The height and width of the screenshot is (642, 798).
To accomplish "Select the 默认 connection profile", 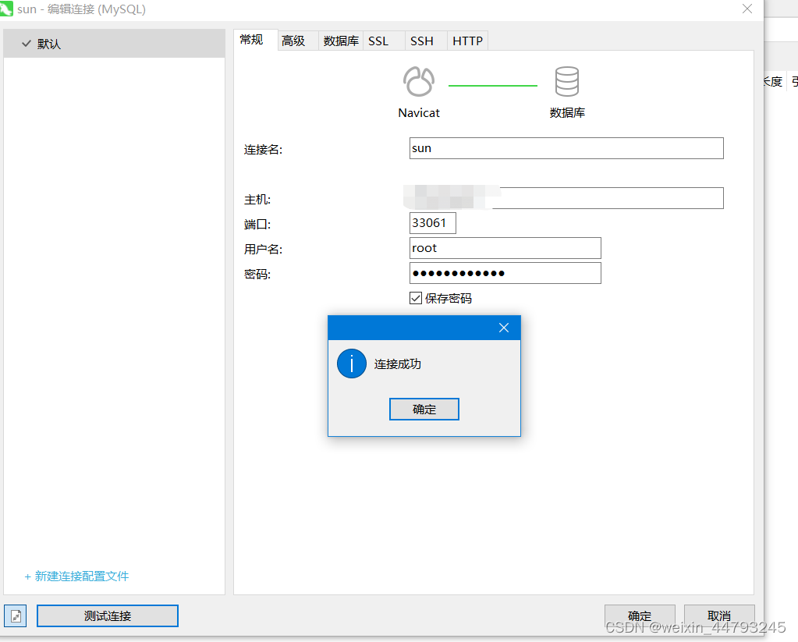I will (49, 43).
